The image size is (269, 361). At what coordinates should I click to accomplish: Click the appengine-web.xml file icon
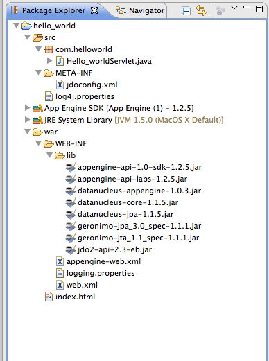click(x=60, y=261)
